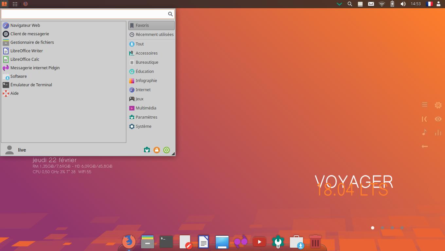Select the Jeux category
This screenshot has height=251, width=445.
point(151,99)
